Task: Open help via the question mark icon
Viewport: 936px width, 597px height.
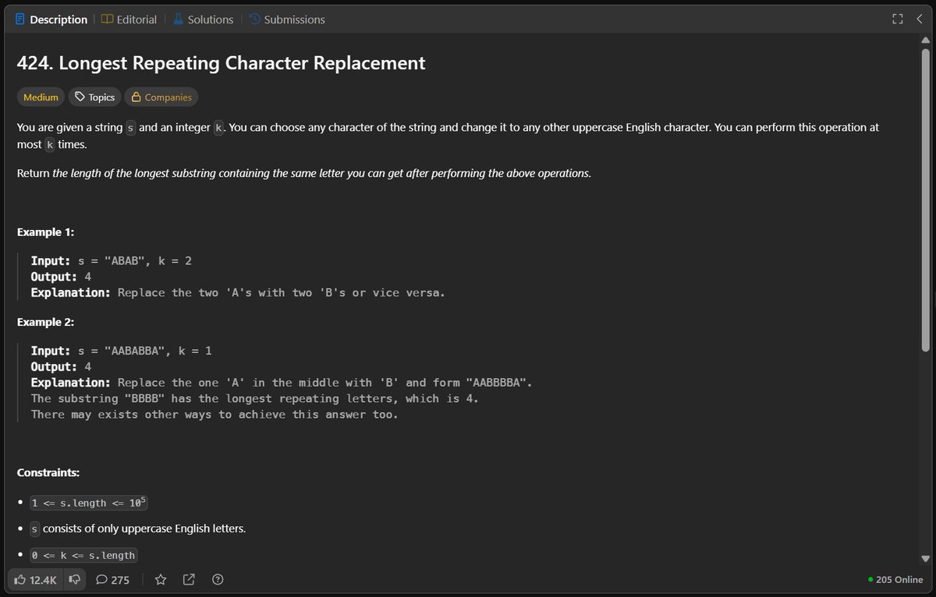Action: tap(217, 579)
